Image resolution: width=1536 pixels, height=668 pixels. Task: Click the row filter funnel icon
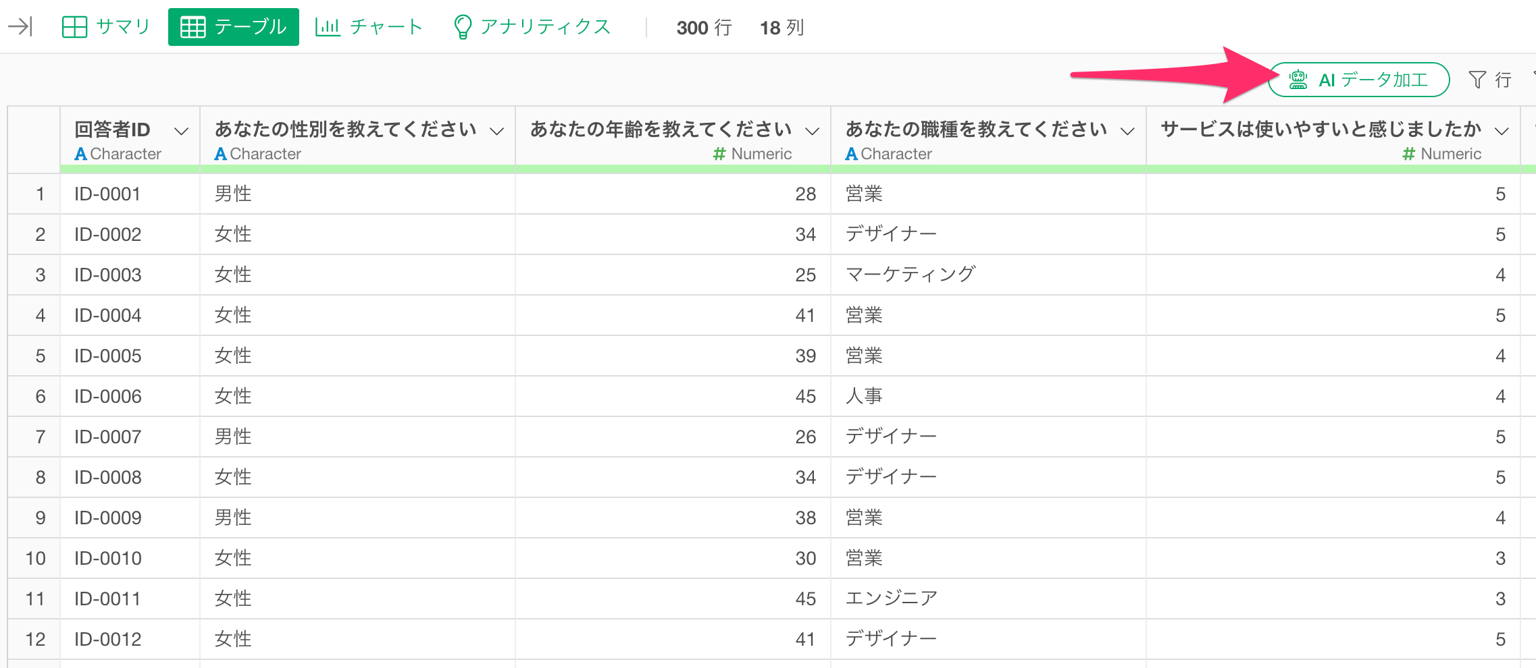click(1477, 80)
